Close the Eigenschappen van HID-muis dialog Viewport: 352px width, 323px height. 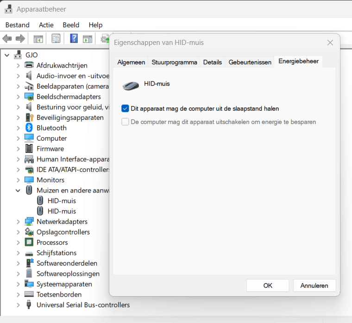point(330,43)
